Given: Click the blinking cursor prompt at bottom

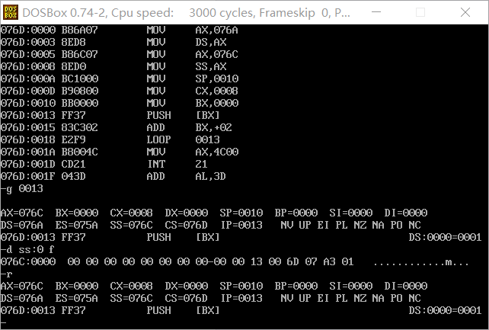Looking at the screenshot, I should click(x=4, y=323).
